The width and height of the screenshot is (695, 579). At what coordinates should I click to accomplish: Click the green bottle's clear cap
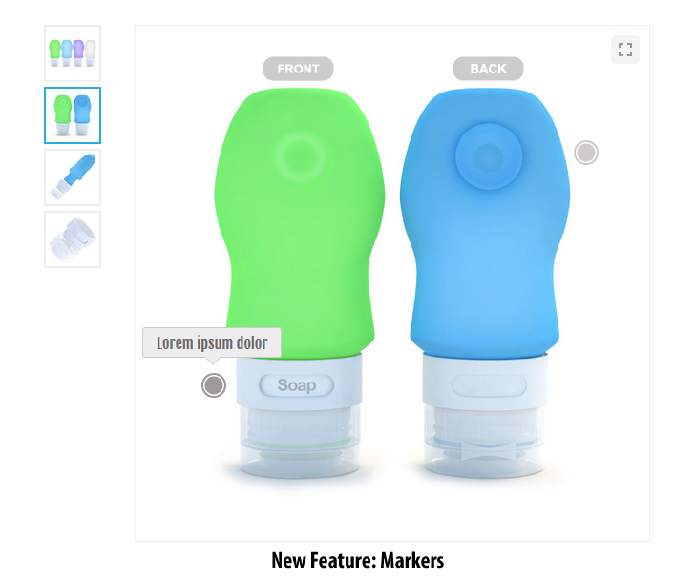pyautogui.click(x=300, y=441)
